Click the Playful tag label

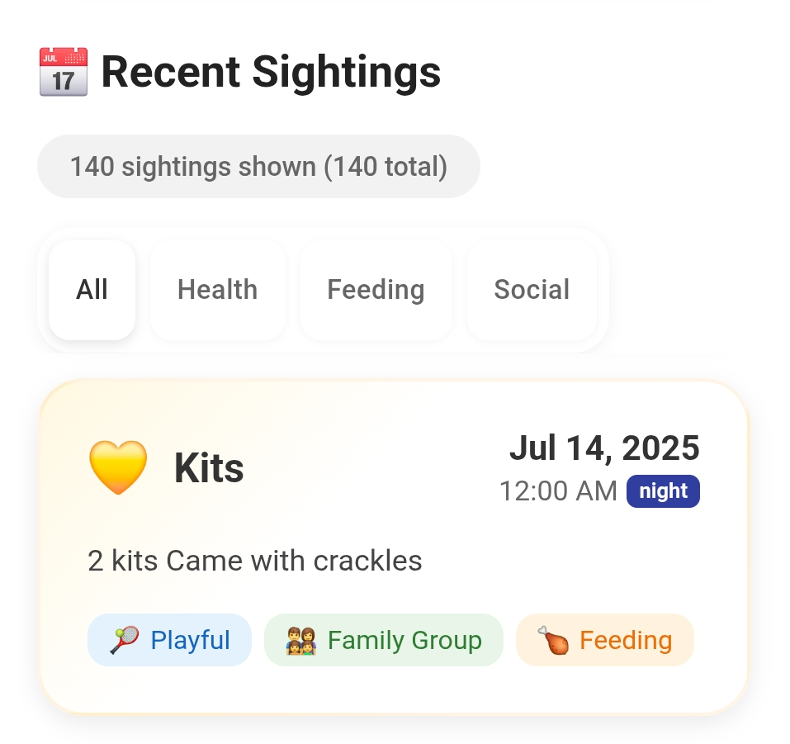tap(190, 640)
